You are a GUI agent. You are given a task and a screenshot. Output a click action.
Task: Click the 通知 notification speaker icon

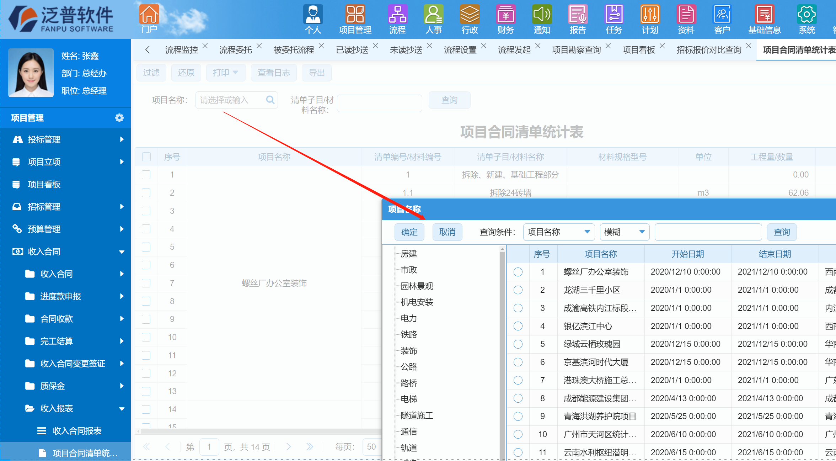(x=541, y=15)
